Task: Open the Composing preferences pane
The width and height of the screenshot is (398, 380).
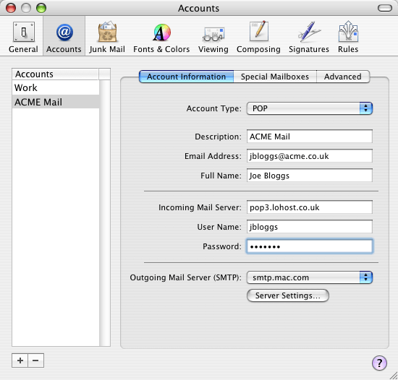Action: tap(258, 38)
